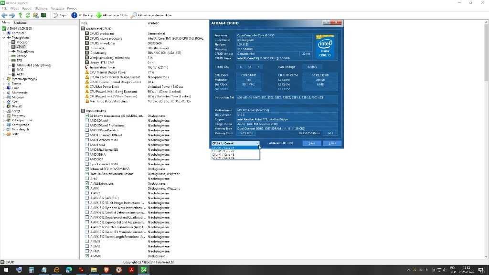Image resolution: width=489 pixels, height=275 pixels.
Task: Toggle the Float-16 Conversion Instructions checkbox
Action: [87, 174]
